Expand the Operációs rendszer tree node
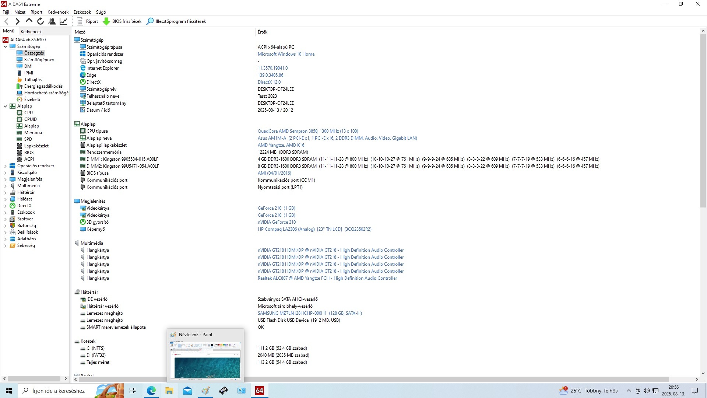This screenshot has height=398, width=707. coord(6,166)
